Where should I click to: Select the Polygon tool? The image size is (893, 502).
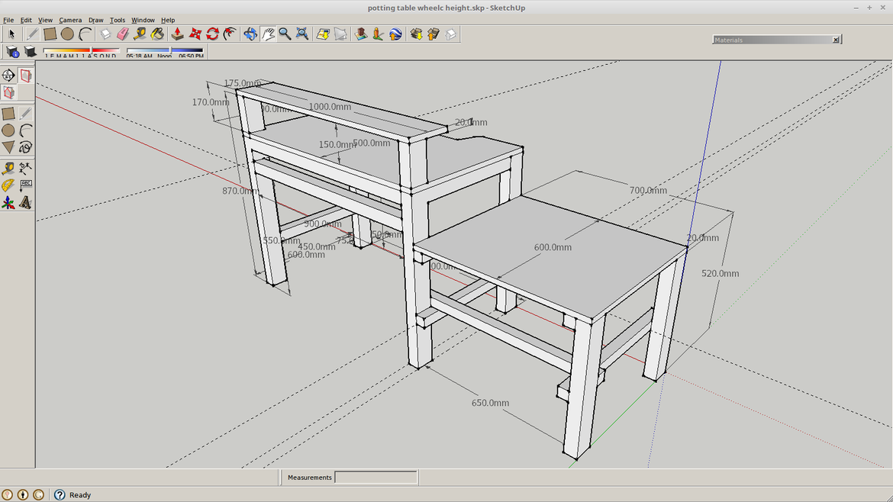point(8,147)
